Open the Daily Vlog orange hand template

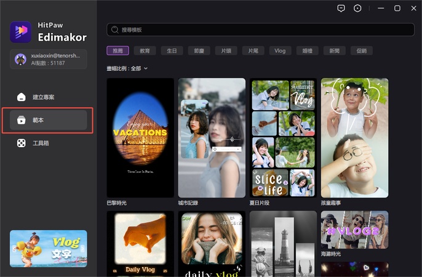(140, 244)
